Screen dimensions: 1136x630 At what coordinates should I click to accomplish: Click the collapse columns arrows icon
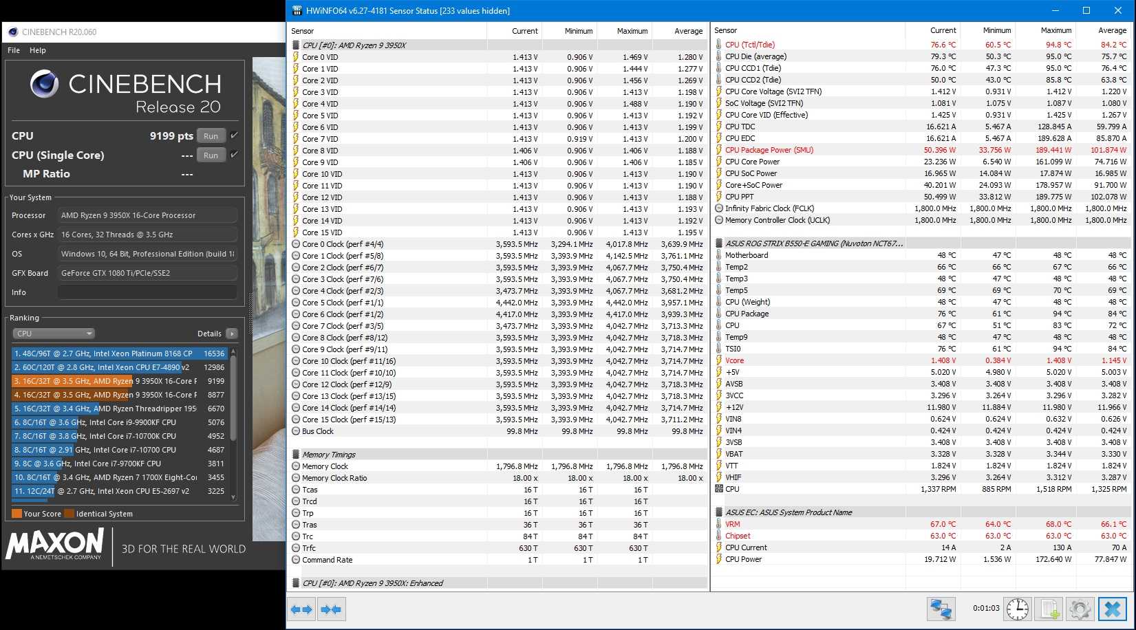(331, 609)
